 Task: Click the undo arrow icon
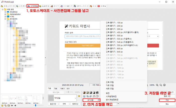(87, 96)
